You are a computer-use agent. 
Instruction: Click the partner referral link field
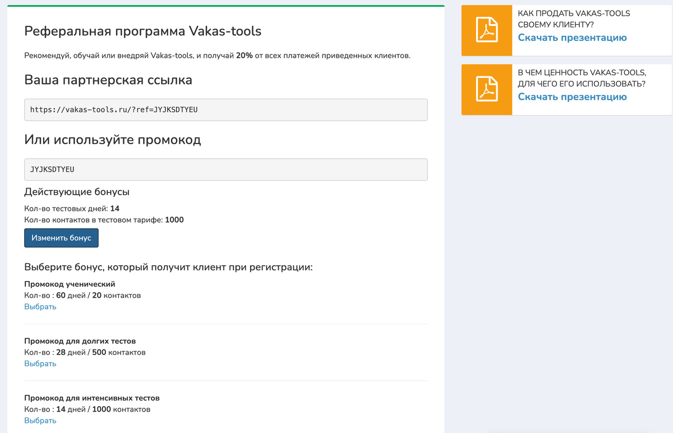tap(224, 109)
